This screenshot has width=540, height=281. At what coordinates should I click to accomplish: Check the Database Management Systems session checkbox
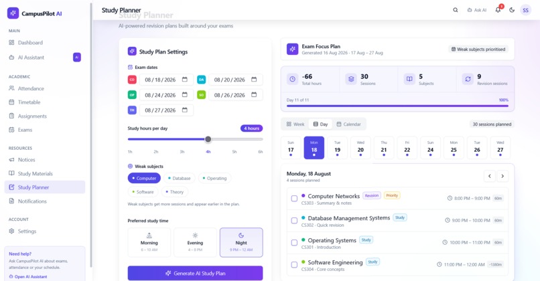[x=294, y=221]
